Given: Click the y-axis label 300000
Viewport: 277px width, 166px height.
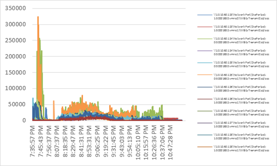Looking at the screenshot, I should pyautogui.click(x=15, y=24).
